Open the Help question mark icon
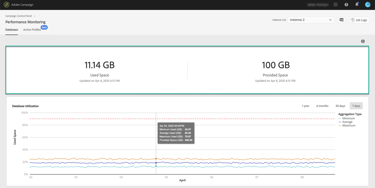 click(x=346, y=4)
